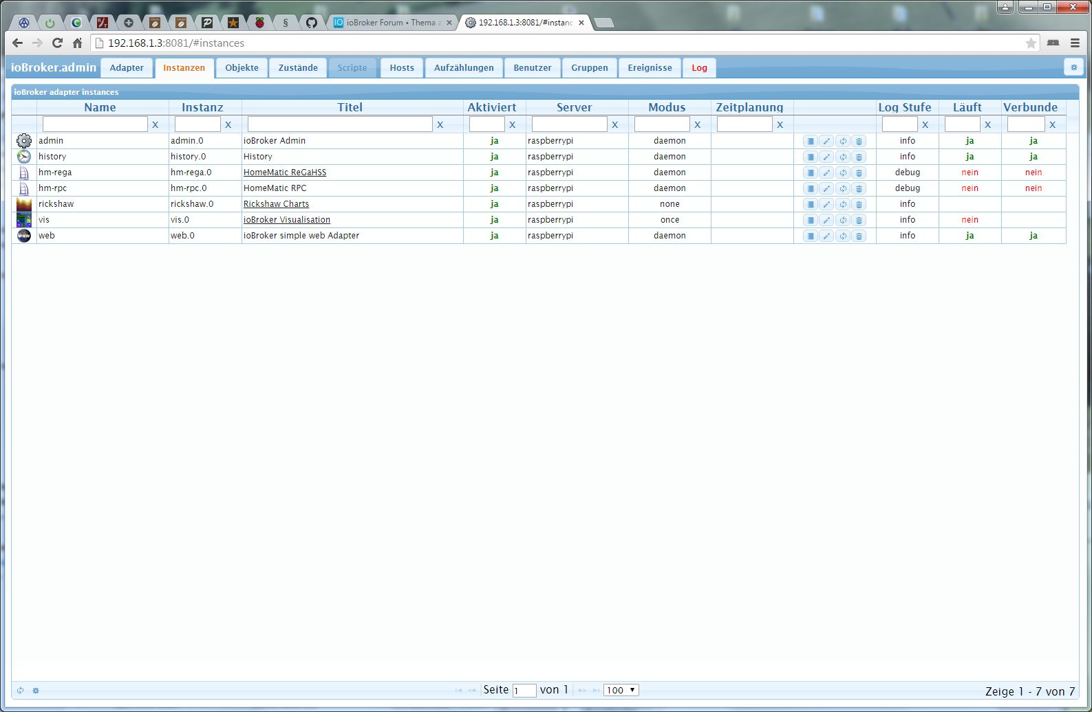Delete the web instance
1092x712 pixels.
tap(859, 236)
